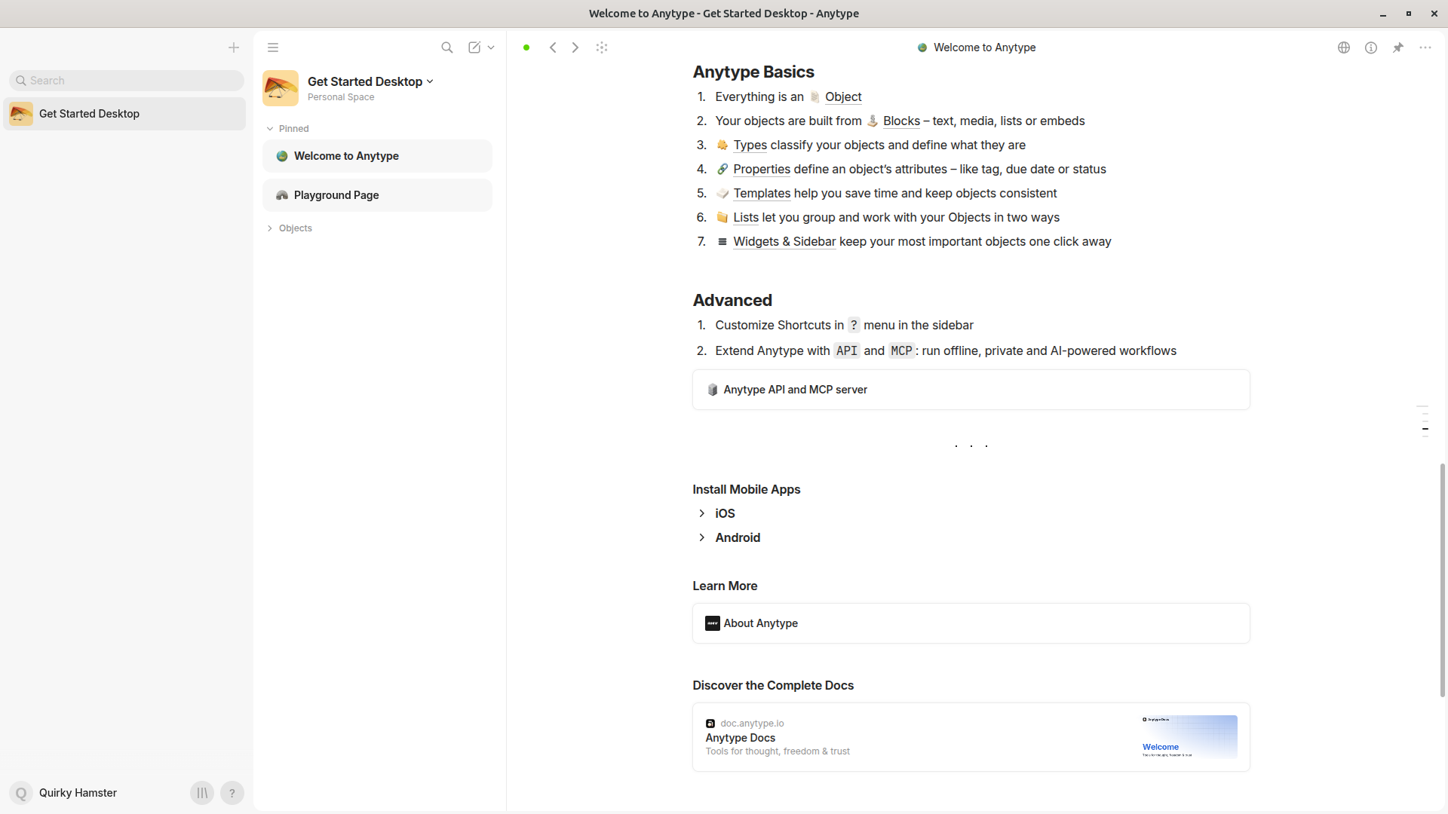This screenshot has height=814, width=1448.
Task: Follow the Properties link
Action: click(x=762, y=170)
